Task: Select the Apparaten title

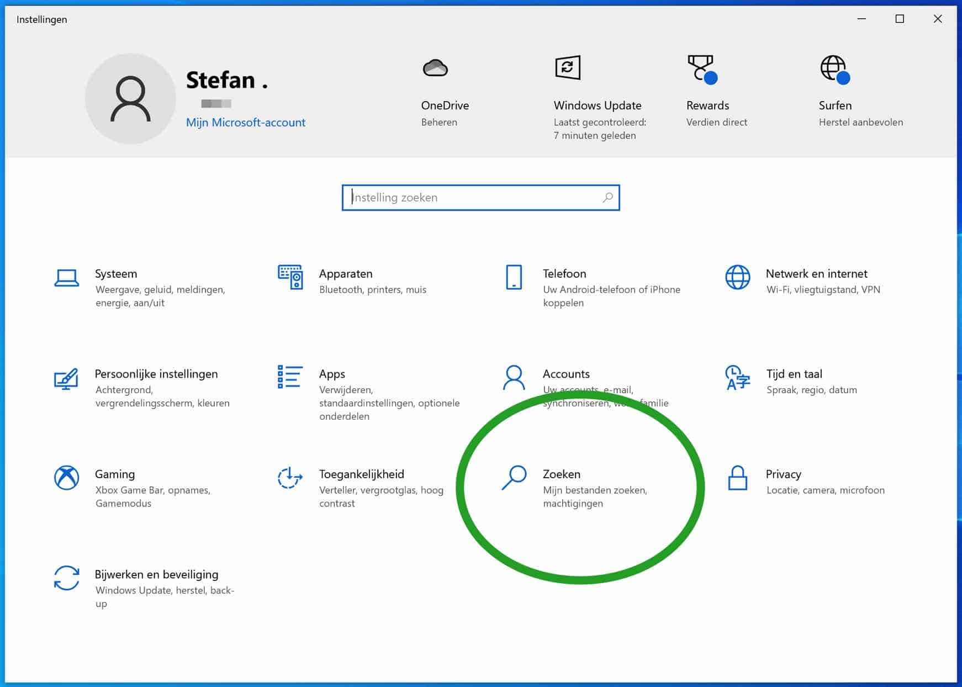Action: [346, 273]
